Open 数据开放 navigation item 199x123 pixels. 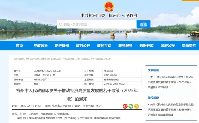tap(146, 46)
